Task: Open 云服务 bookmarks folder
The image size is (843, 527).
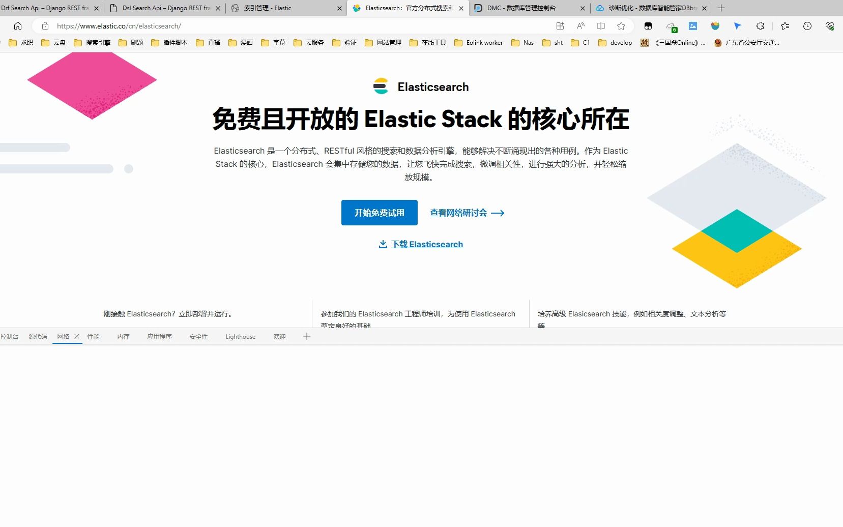Action: (x=309, y=43)
